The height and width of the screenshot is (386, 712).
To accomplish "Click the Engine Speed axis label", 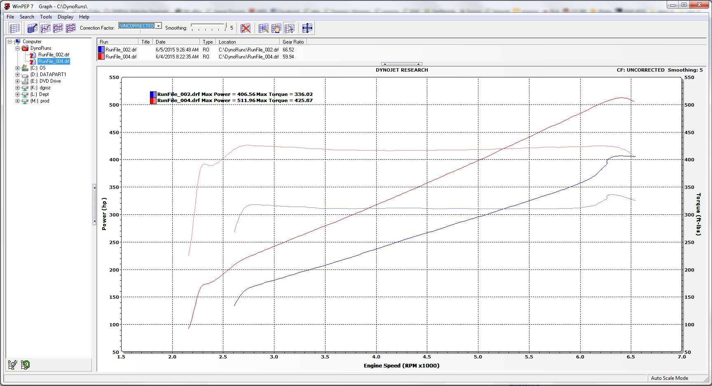I will (401, 365).
